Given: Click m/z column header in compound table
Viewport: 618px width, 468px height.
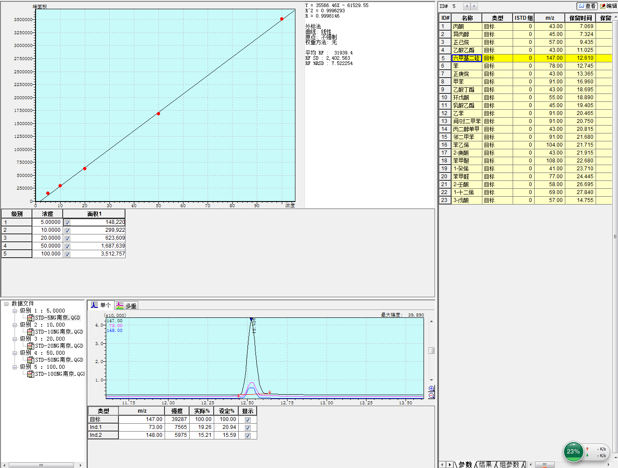Looking at the screenshot, I should [550, 18].
